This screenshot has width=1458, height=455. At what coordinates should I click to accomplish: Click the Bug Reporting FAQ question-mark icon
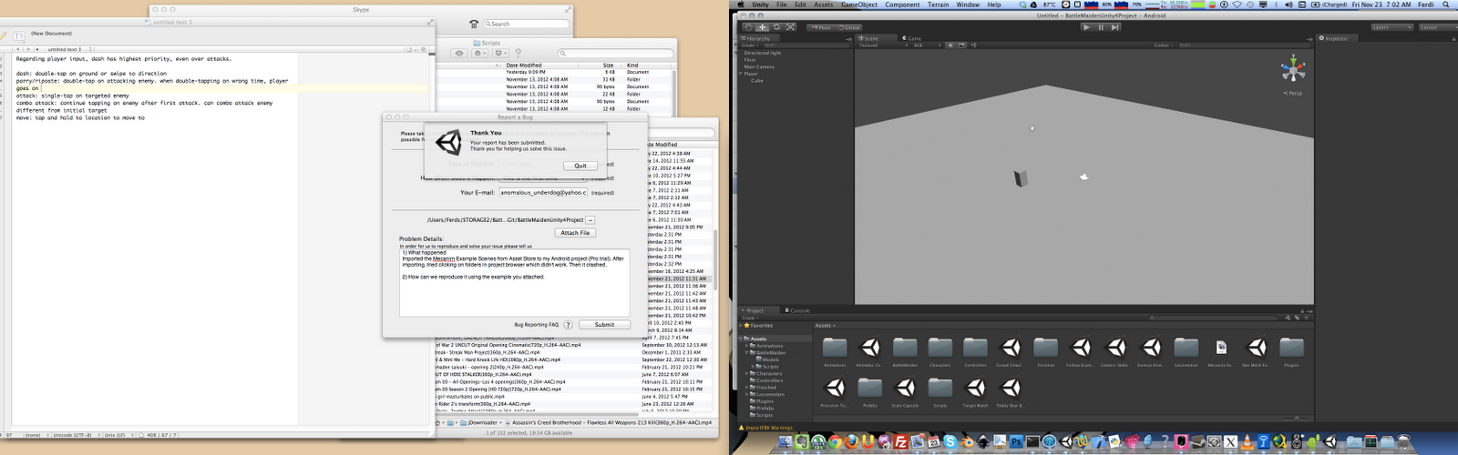point(568,324)
